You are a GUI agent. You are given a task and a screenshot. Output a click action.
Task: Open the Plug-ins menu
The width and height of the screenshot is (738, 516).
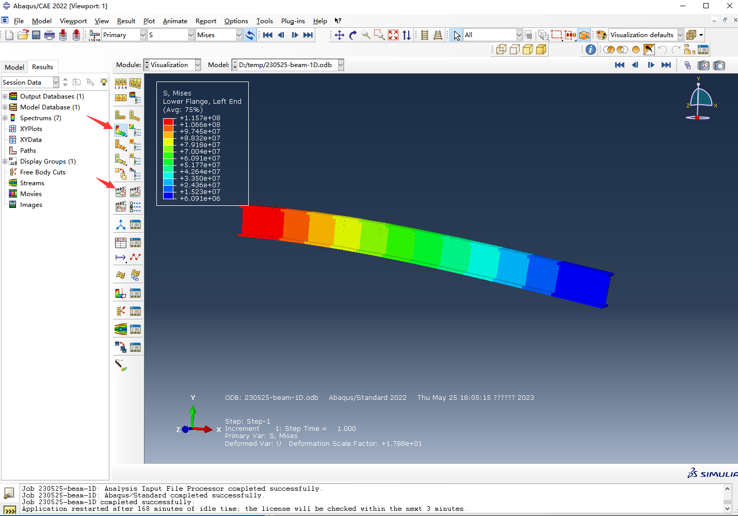click(x=293, y=21)
